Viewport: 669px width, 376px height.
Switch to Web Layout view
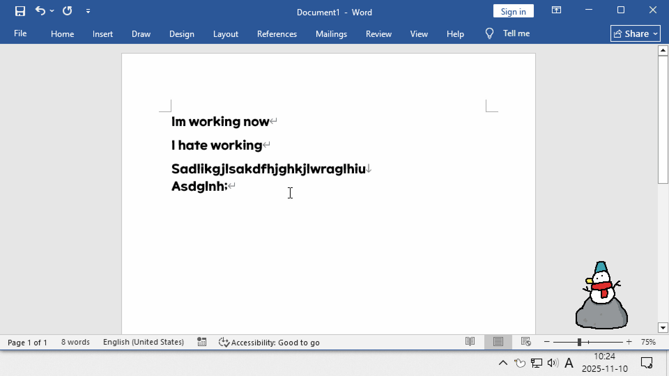point(526,342)
